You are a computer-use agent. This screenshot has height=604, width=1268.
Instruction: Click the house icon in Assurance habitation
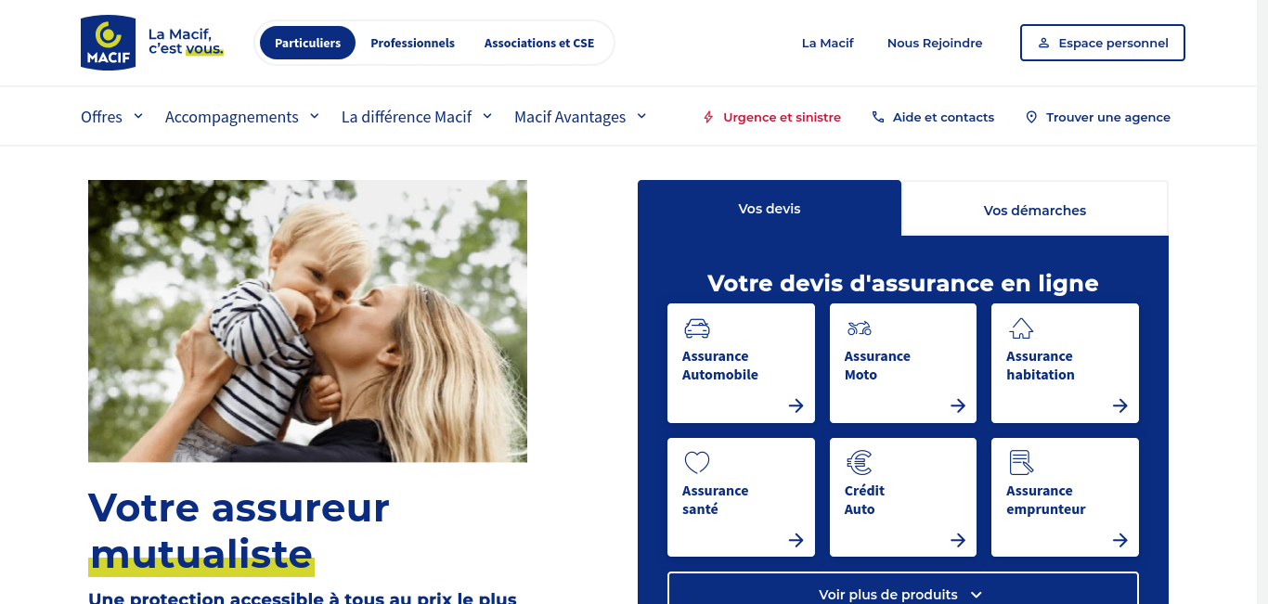(1021, 328)
